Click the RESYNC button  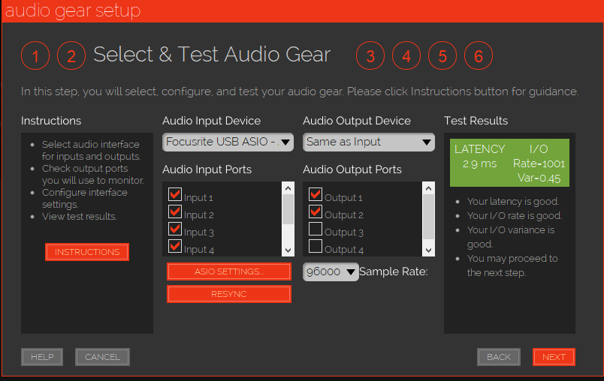[x=228, y=294]
